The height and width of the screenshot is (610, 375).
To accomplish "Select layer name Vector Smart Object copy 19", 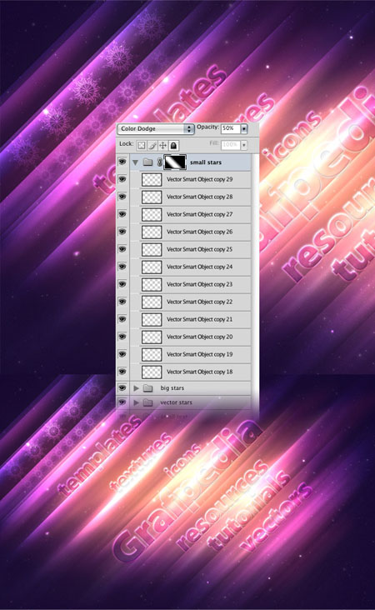I will click(x=199, y=354).
